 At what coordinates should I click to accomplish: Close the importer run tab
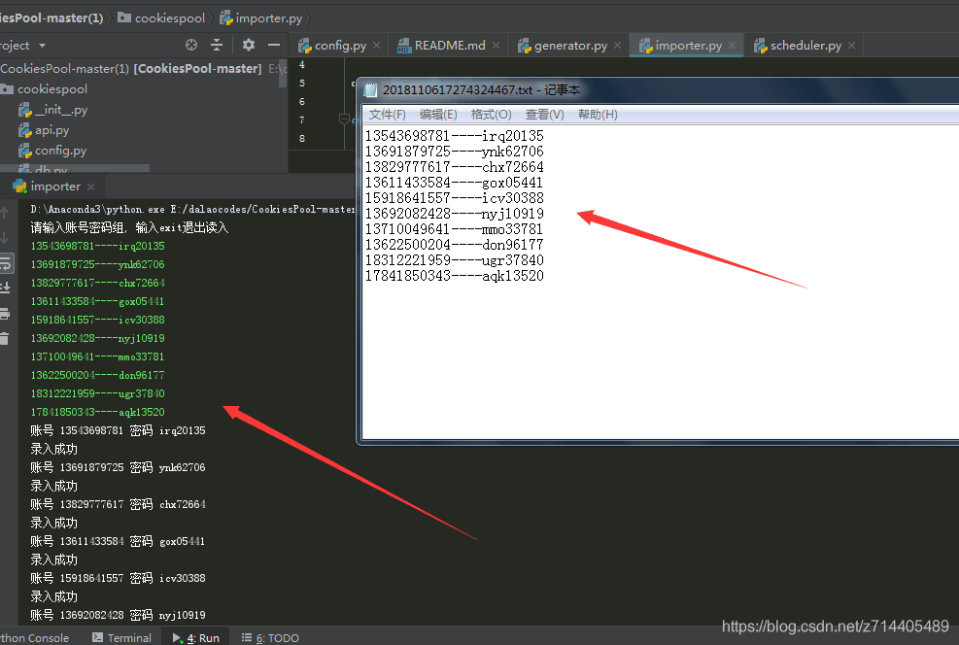point(90,187)
